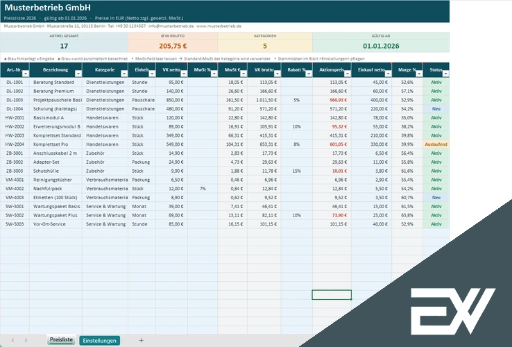Open the Einheit column filter dropdown
Viewport: 512px width, 347px height.
point(152,74)
